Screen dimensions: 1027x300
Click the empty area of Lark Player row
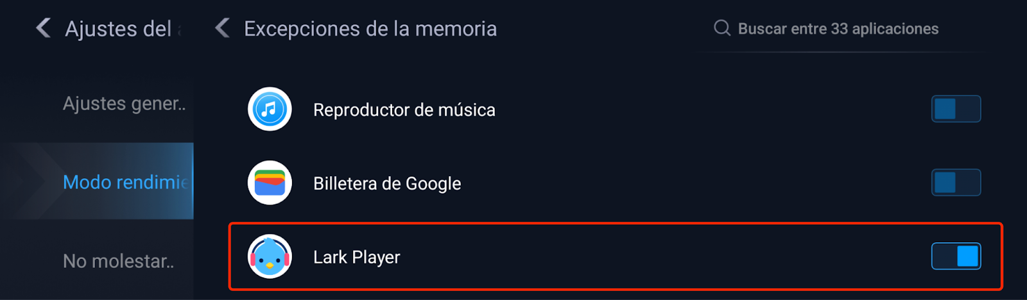click(642, 256)
